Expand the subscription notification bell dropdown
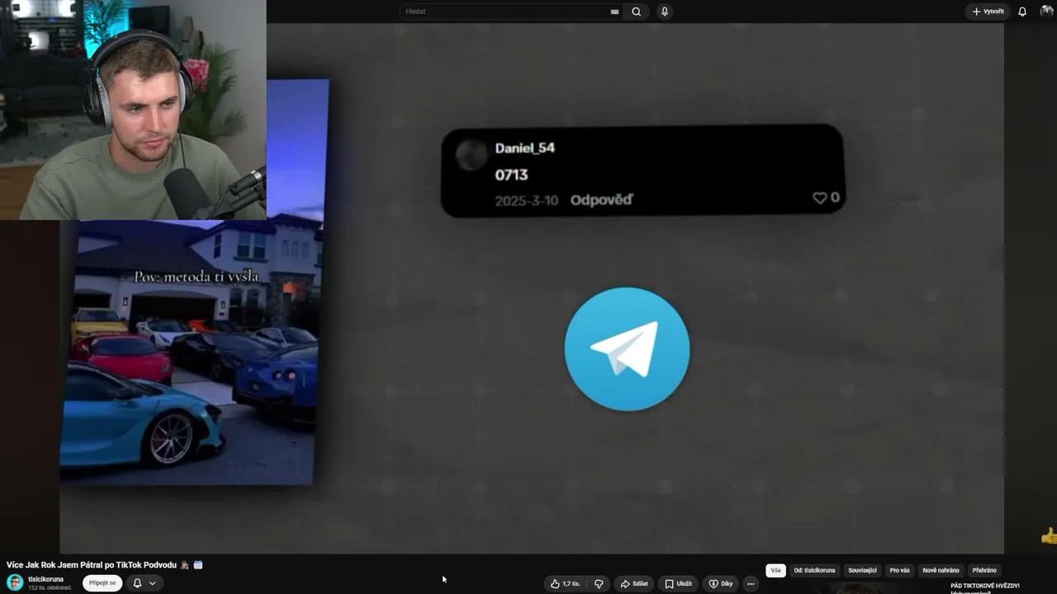This screenshot has height=594, width=1057. pos(144,582)
